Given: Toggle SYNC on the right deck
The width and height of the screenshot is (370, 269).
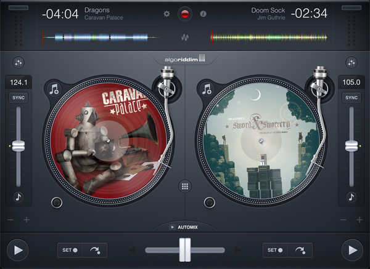Looking at the screenshot, I should (351, 98).
